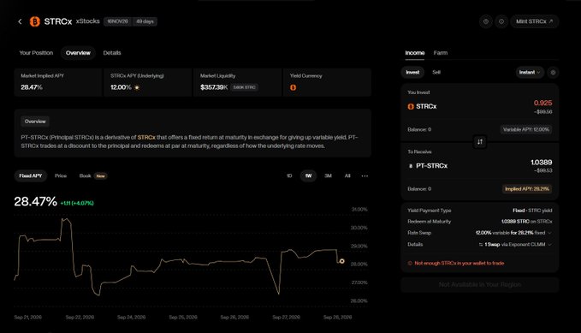The width and height of the screenshot is (581, 333).
Task: Click the Implied APY: 28.21% badge
Action: [527, 188]
